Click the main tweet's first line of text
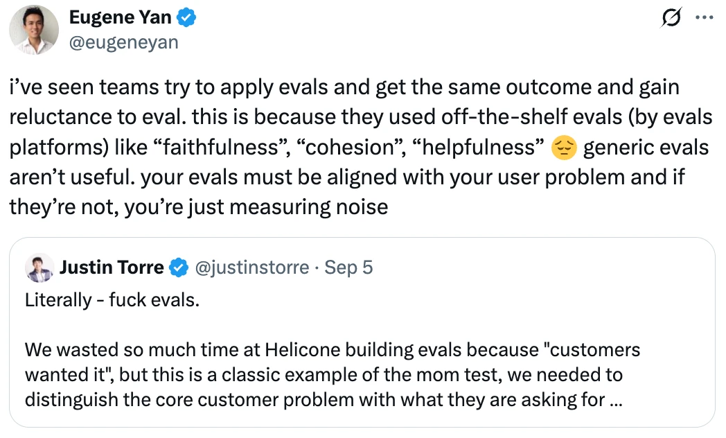The width and height of the screenshot is (726, 438). [344, 88]
